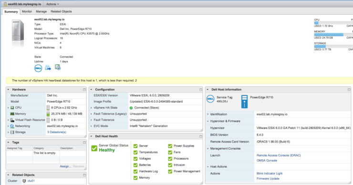Switch to the Manage tab
The image size is (353, 185).
(x=42, y=11)
